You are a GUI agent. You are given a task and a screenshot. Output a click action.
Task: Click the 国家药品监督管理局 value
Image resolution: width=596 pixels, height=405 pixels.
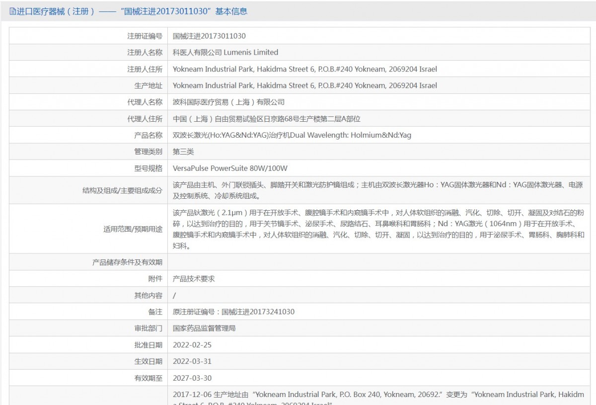[x=204, y=328]
